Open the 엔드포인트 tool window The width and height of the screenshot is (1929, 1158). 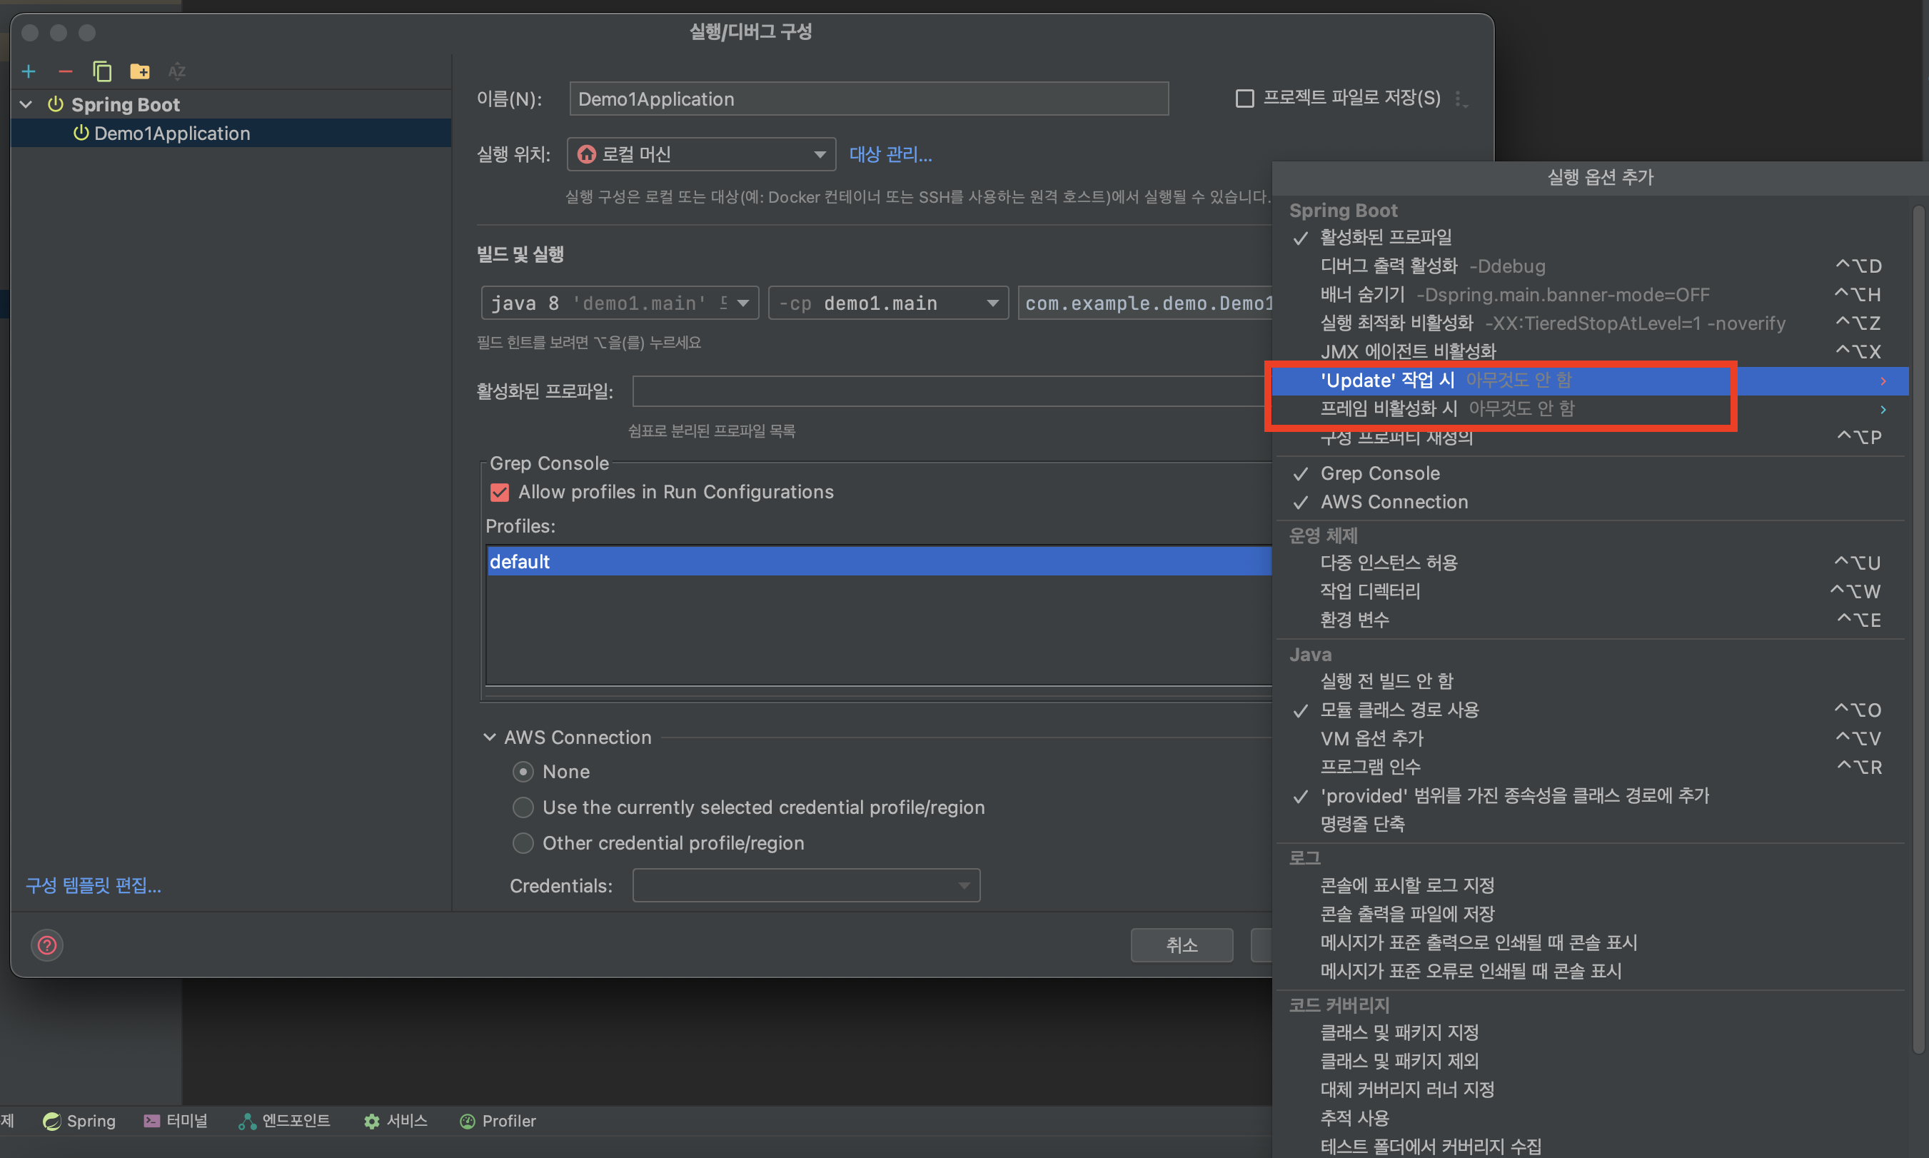pyautogui.click(x=284, y=1121)
